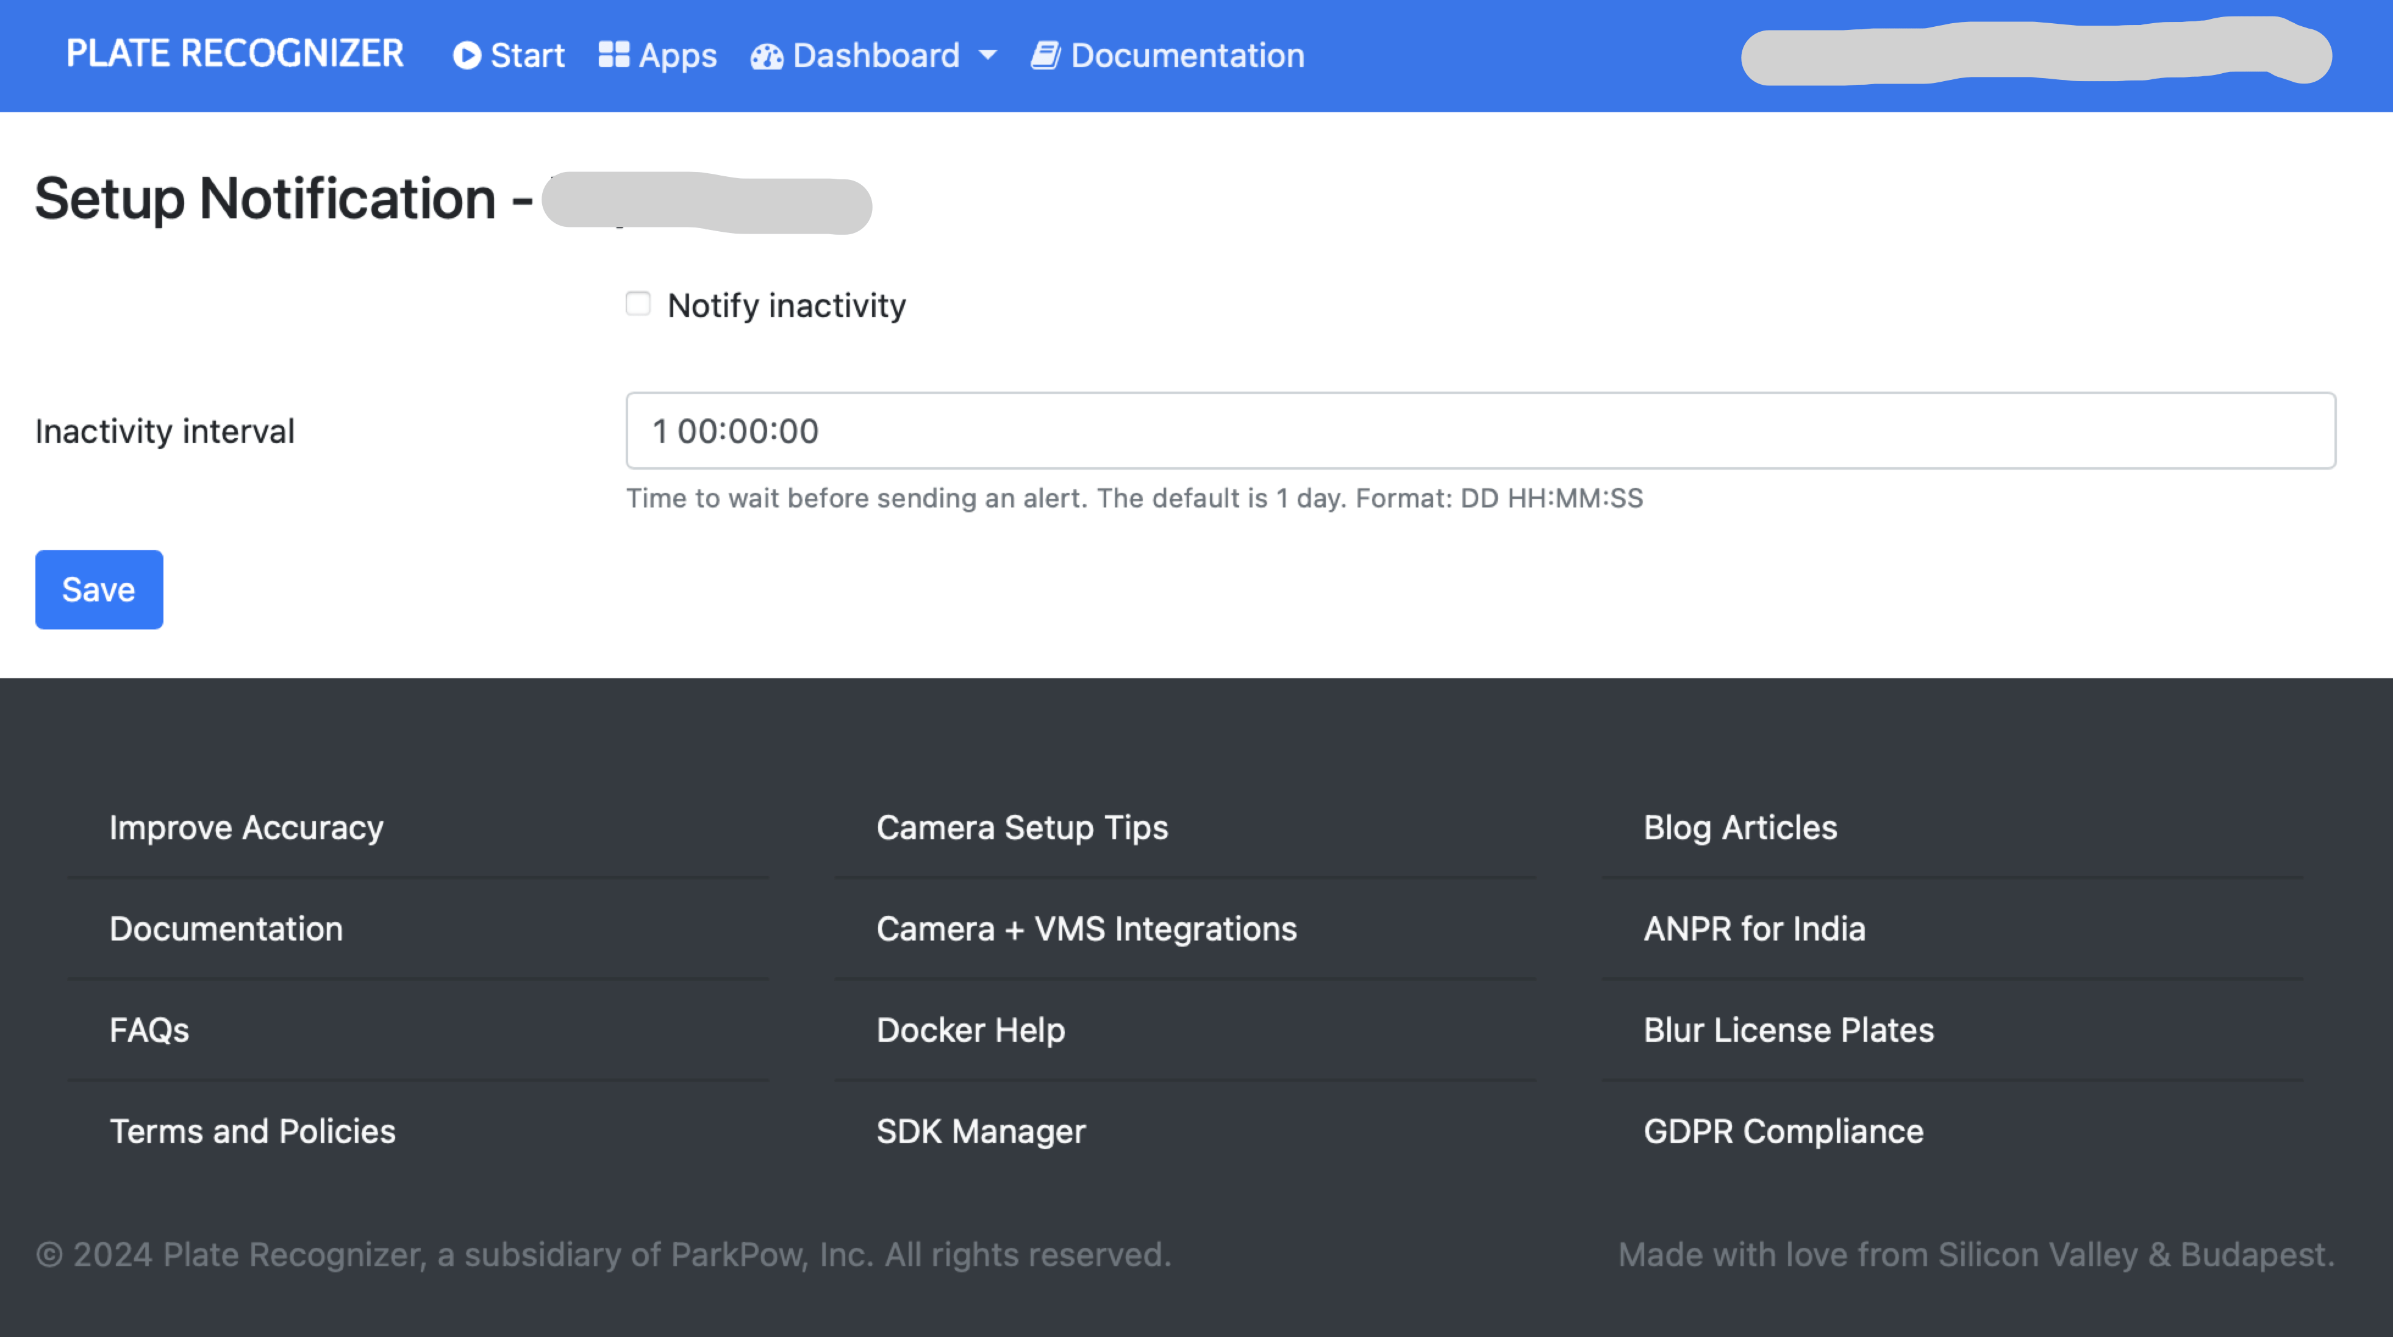Expand the Dashboard dropdown caret
Screen dimensions: 2393x1337
989,56
